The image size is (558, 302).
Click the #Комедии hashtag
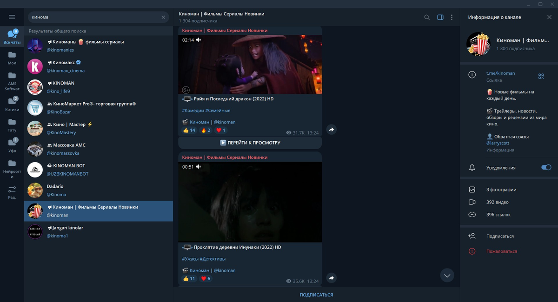[193, 111]
